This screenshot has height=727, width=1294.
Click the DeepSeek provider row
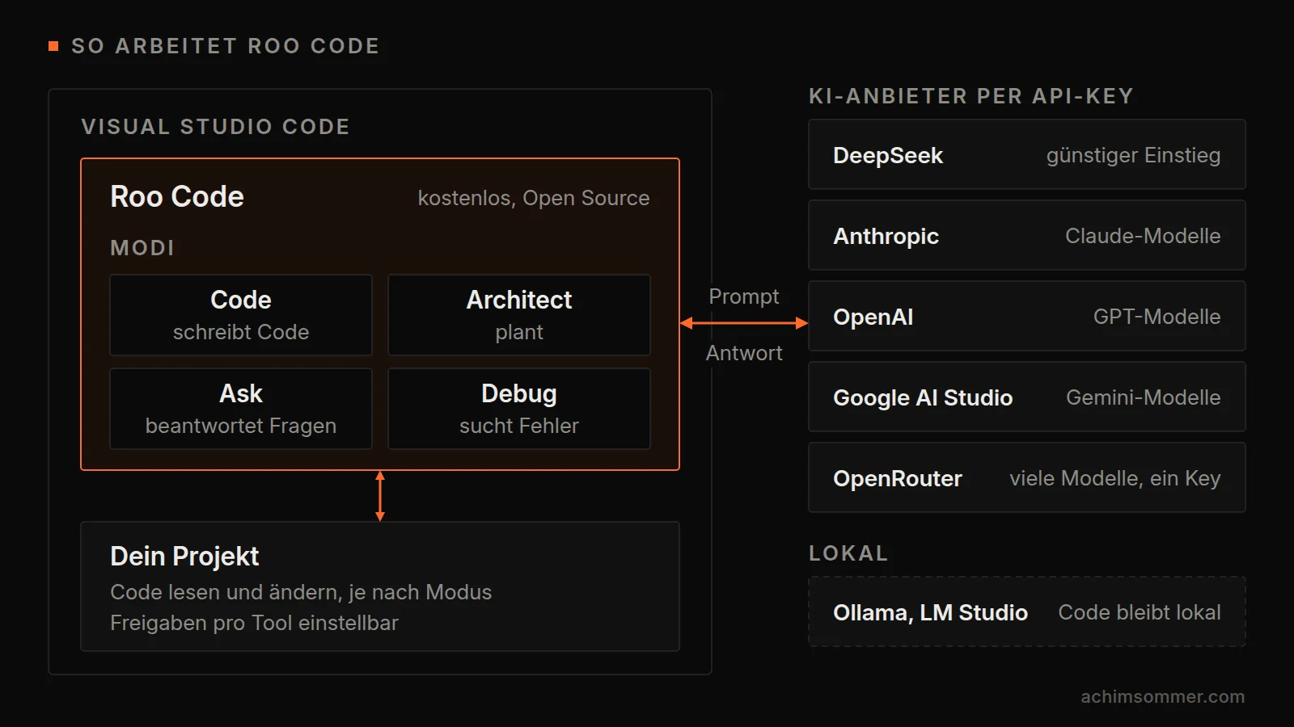[1027, 154]
